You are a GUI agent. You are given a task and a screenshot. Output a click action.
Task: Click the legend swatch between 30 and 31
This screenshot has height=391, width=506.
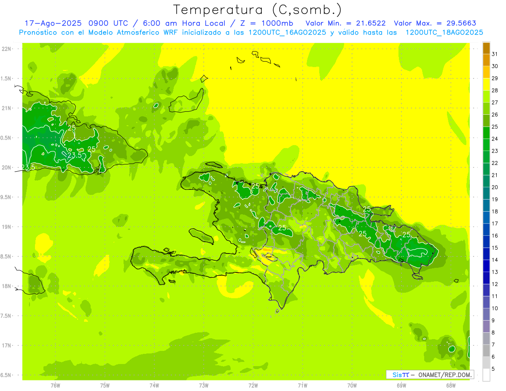[x=486, y=60]
